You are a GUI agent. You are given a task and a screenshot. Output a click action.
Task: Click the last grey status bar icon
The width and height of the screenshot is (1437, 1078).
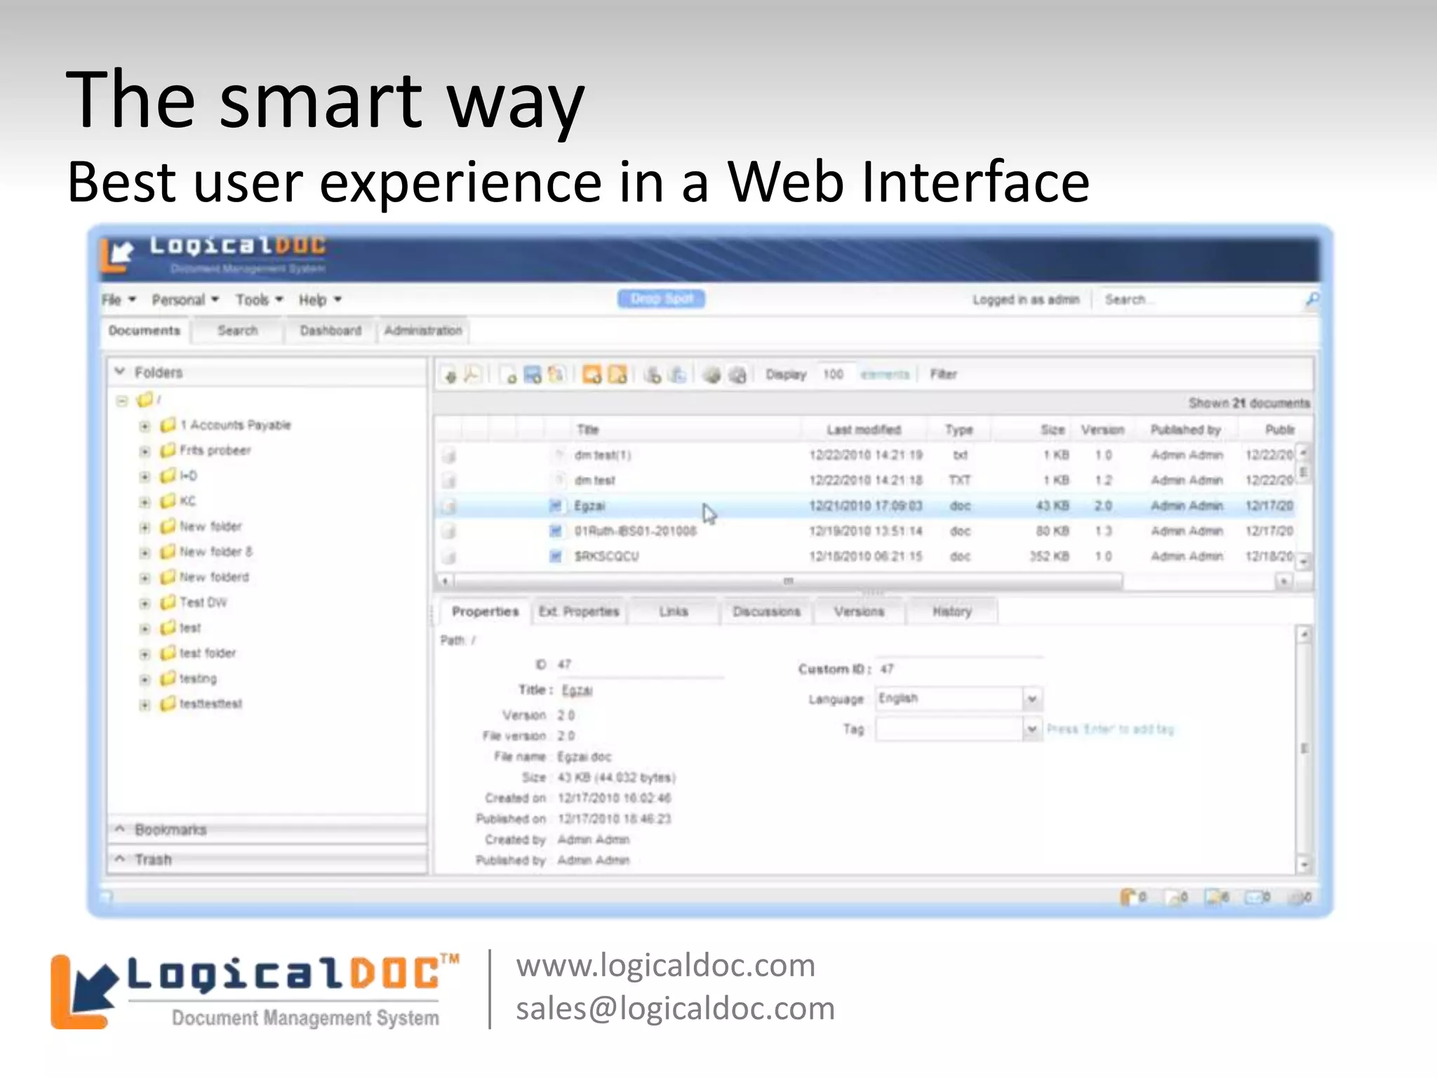tap(1296, 898)
